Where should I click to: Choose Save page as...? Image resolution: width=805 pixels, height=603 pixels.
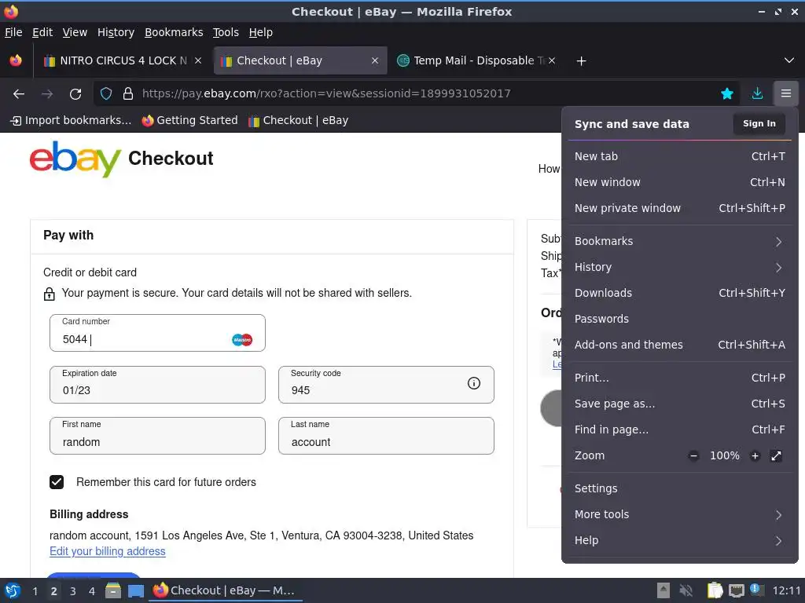(x=679, y=404)
